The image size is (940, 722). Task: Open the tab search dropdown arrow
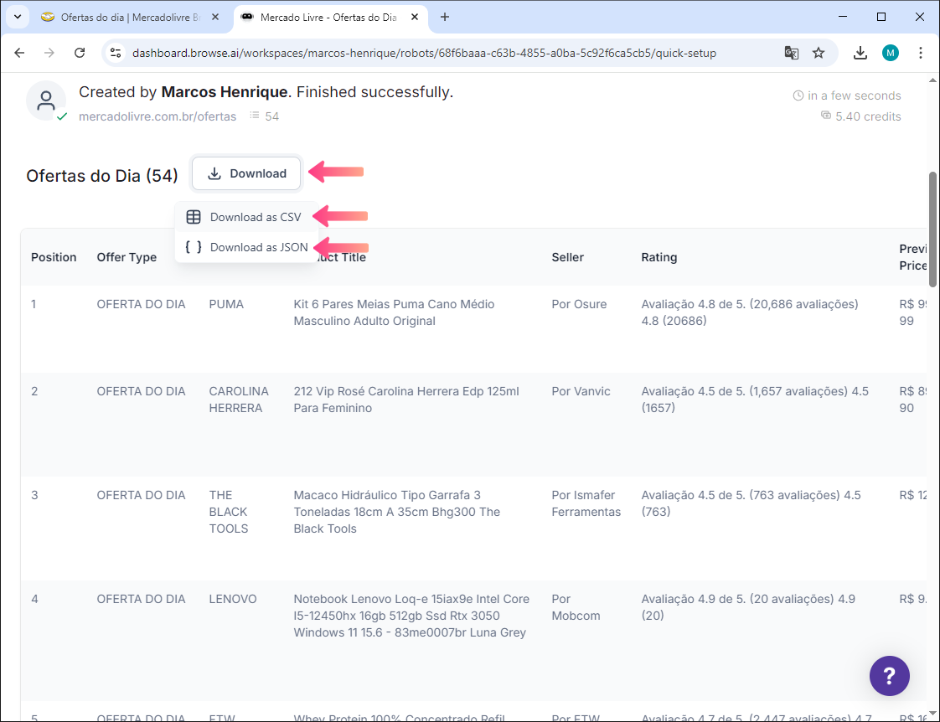point(18,17)
